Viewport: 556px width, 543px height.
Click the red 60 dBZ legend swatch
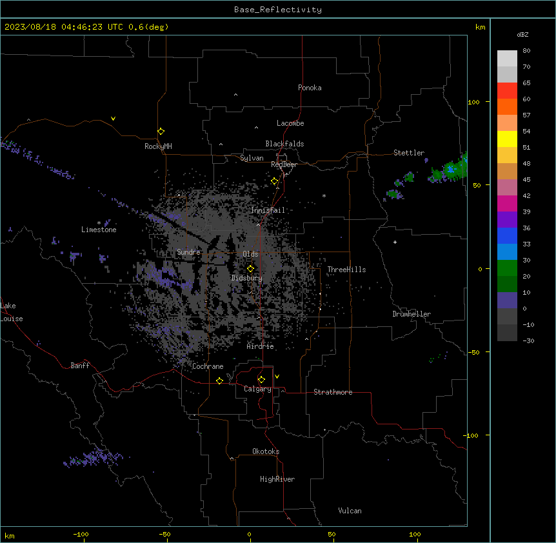[507, 91]
